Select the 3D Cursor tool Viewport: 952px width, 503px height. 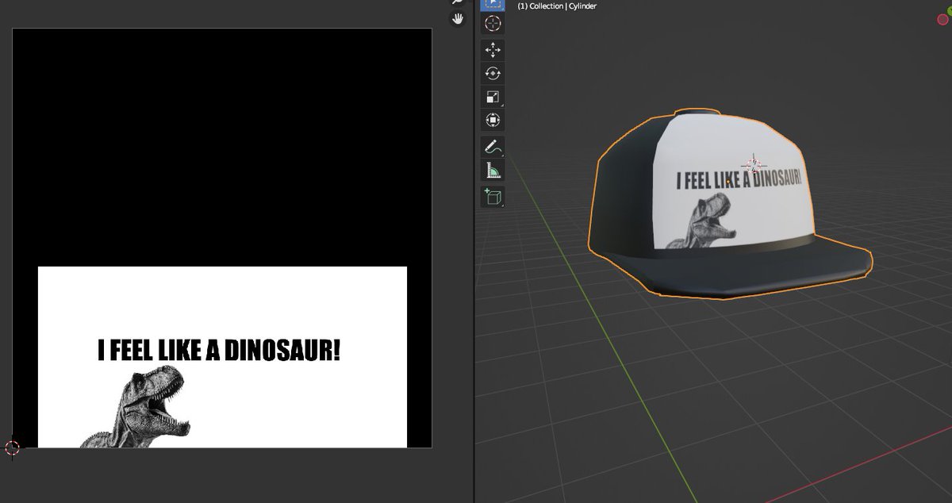click(x=493, y=23)
